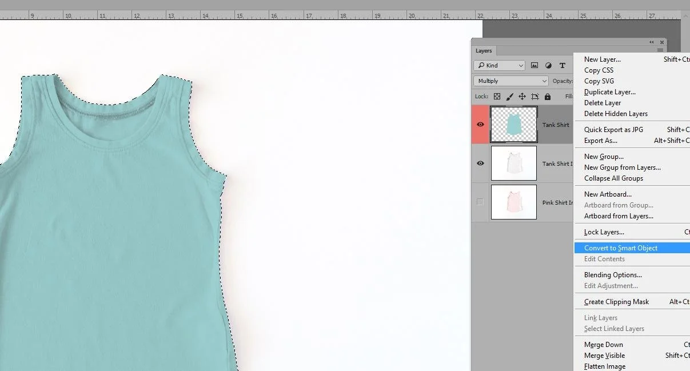
Task: Hide the Tank Shirt Image layer
Action: (x=480, y=163)
